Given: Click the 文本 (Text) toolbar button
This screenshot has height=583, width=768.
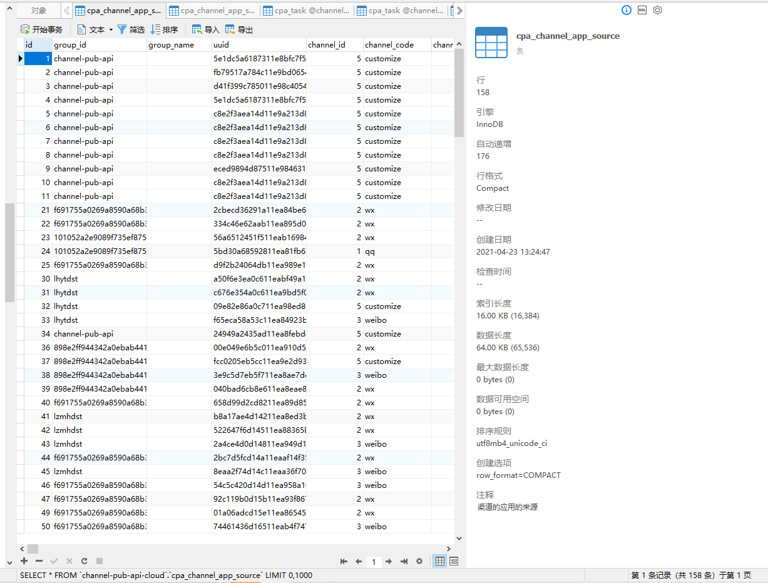Looking at the screenshot, I should (91, 29).
